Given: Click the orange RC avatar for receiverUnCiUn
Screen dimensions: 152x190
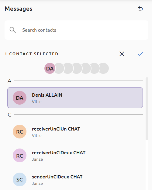Looking at the screenshot, I should click(x=19, y=131).
